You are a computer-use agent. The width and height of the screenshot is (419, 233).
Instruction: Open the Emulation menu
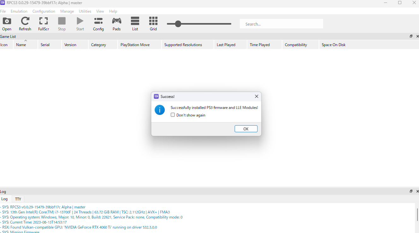[x=19, y=11]
